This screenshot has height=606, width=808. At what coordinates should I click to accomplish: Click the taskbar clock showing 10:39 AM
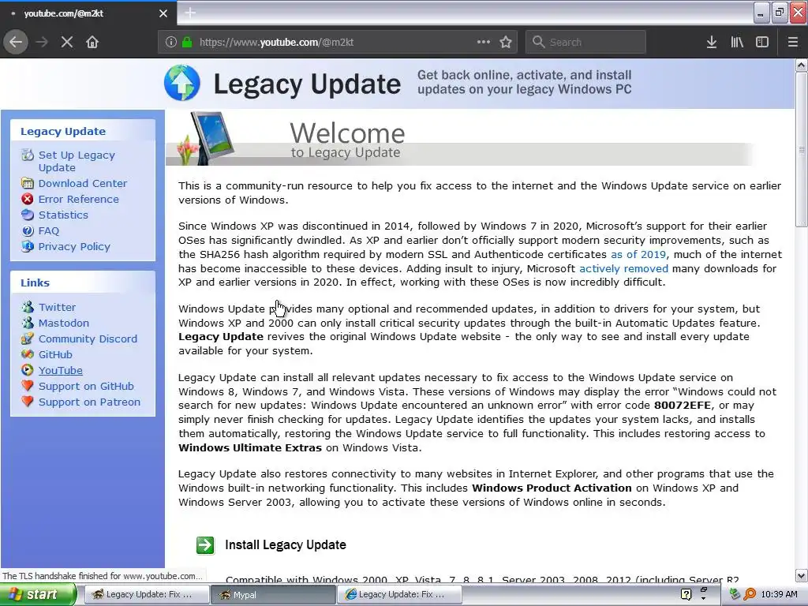click(x=779, y=595)
